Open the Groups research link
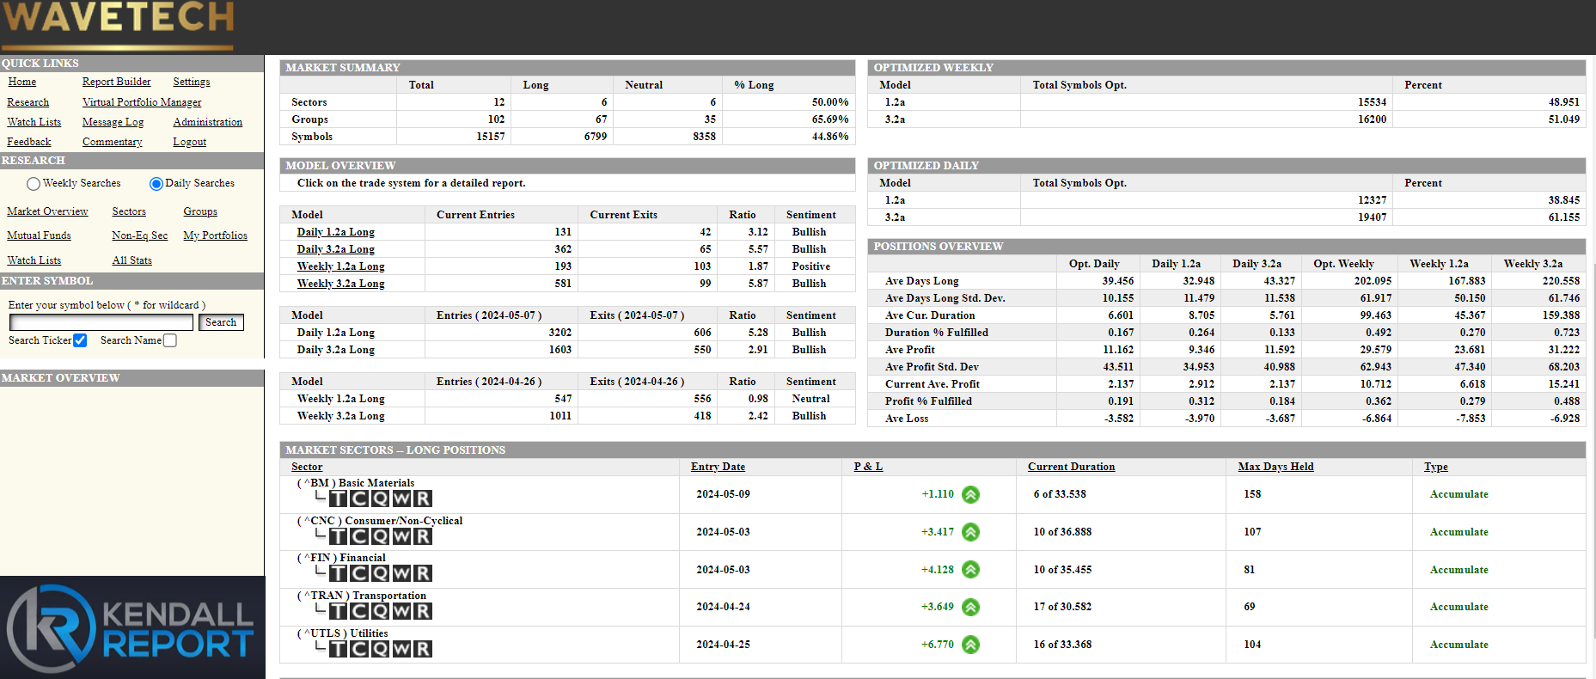 [200, 211]
